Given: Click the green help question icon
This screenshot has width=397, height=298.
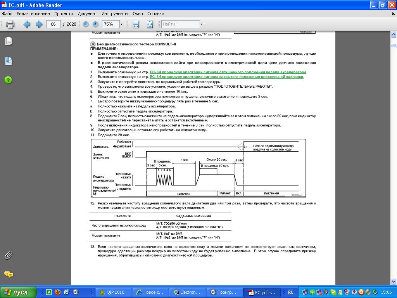Looking at the screenshot, I should point(8,80).
